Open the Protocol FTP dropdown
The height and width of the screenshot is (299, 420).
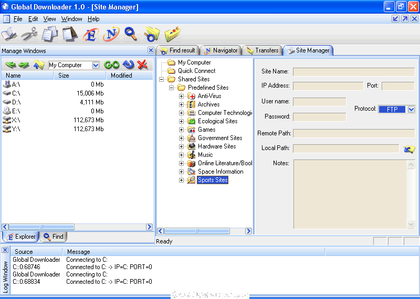(x=411, y=109)
